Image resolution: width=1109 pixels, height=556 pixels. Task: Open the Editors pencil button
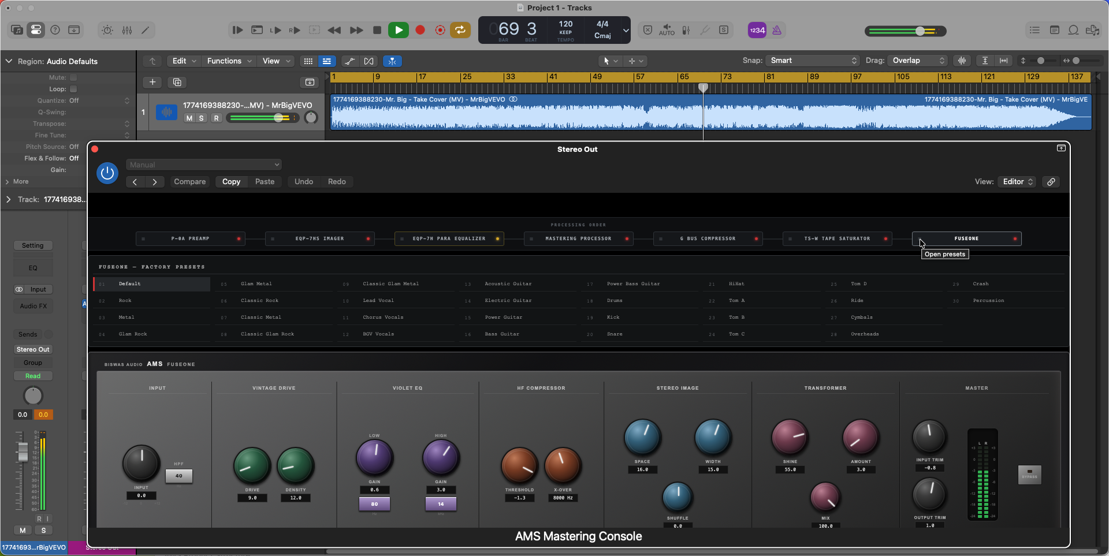click(146, 30)
